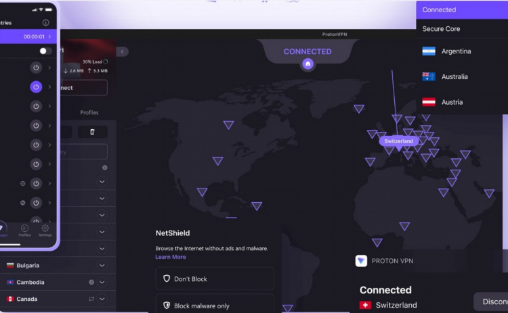Viewport: 508px width, 313px height.
Task: Click the ProtonVPN window title text
Action: 335,34
